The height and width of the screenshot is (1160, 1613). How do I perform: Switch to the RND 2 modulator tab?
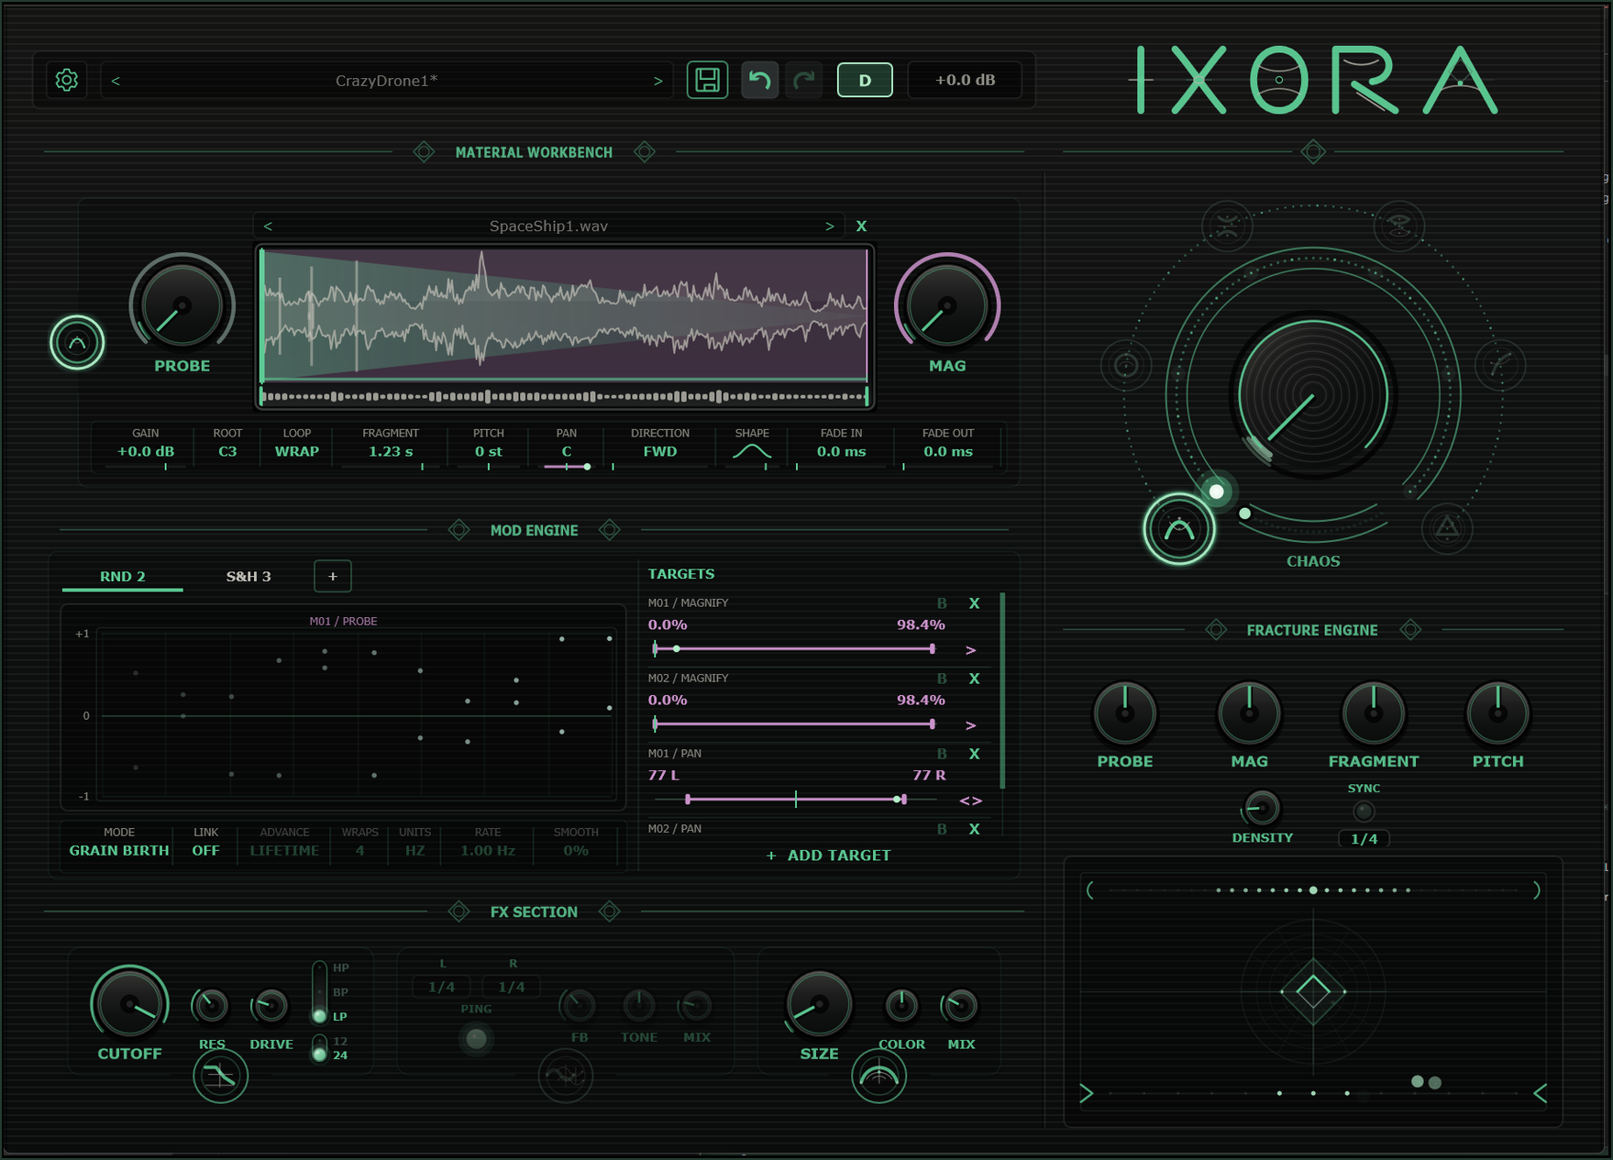[123, 577]
